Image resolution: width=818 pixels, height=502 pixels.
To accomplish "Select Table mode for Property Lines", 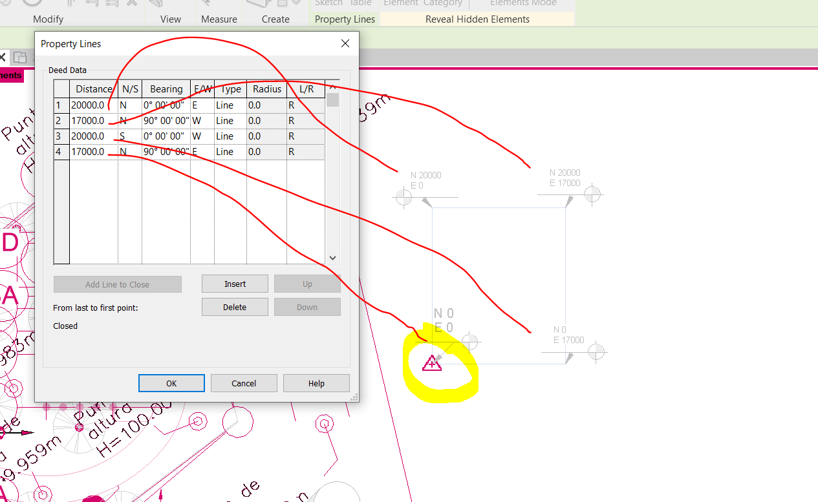I will (x=360, y=3).
